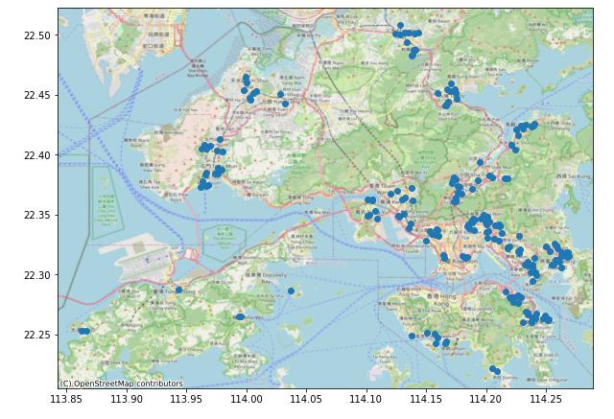Select the 22.35 y-axis tick label

[x=38, y=215]
